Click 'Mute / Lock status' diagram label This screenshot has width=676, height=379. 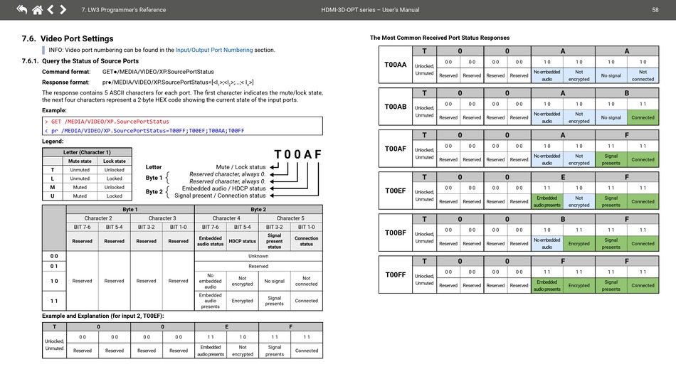point(241,167)
